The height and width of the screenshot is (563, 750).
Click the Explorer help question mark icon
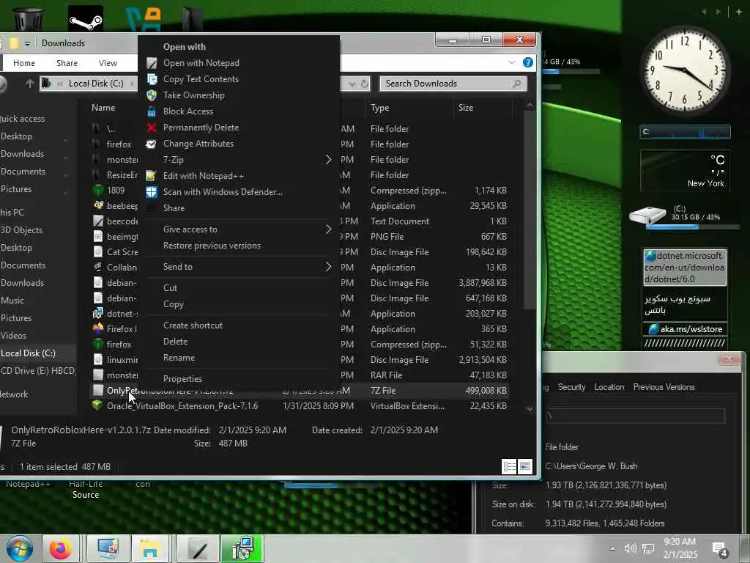coord(528,63)
